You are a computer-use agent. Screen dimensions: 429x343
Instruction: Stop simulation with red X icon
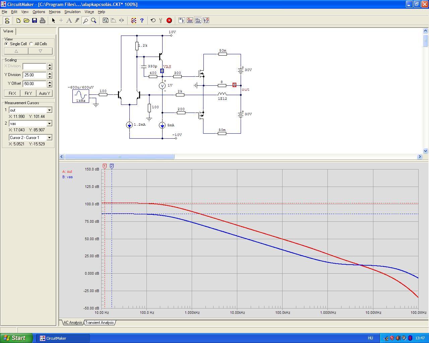pos(169,20)
